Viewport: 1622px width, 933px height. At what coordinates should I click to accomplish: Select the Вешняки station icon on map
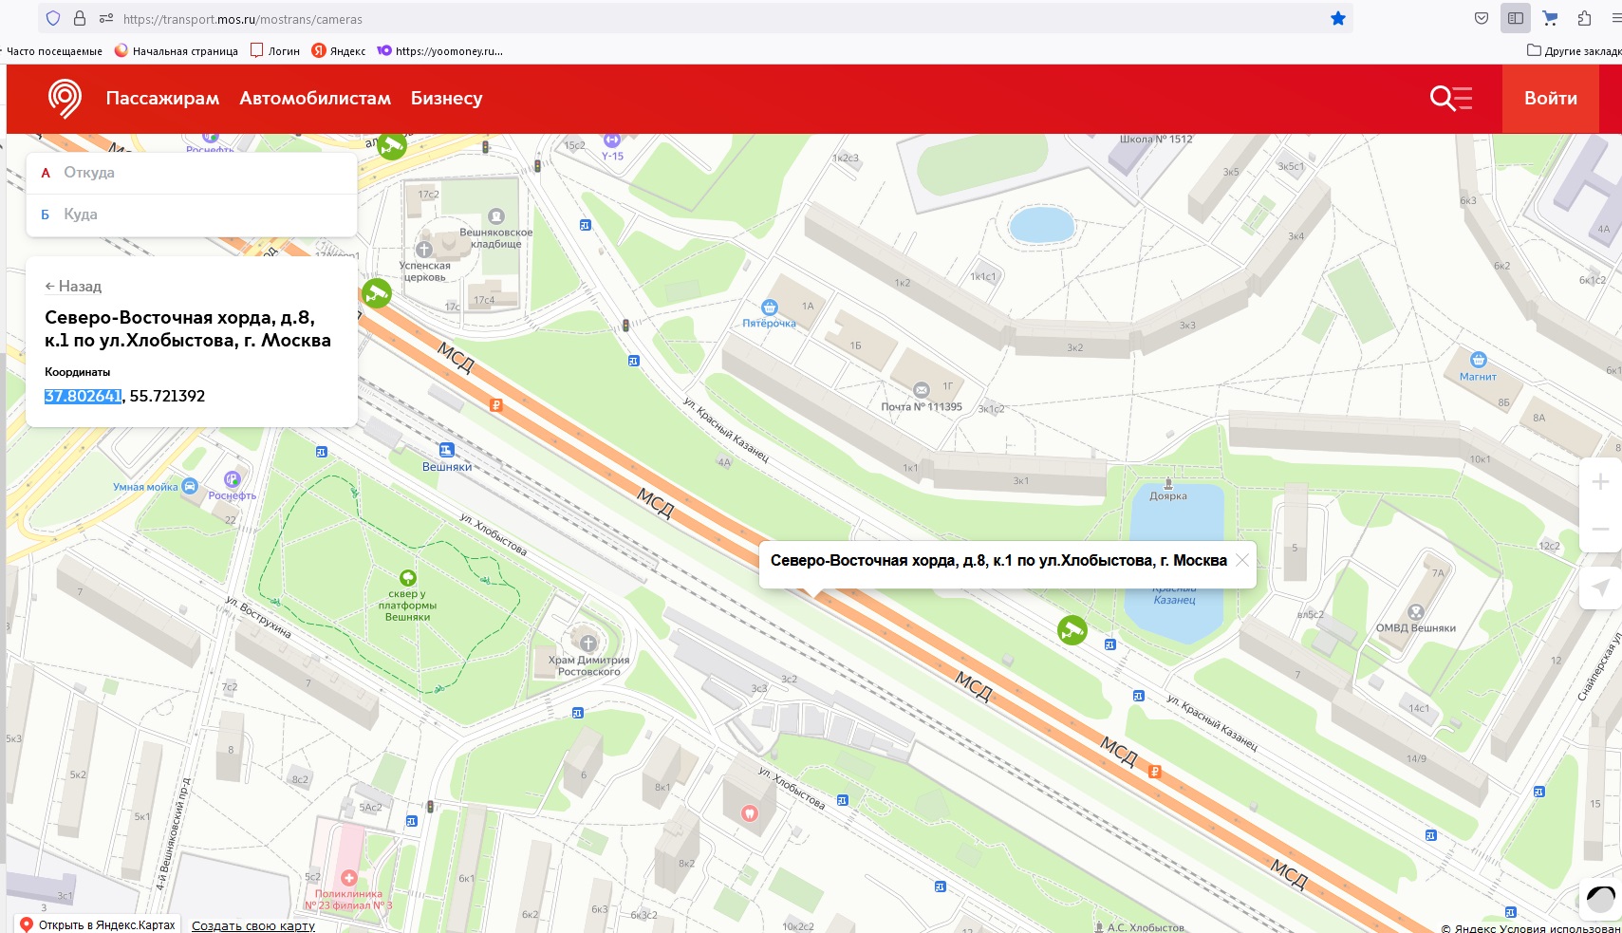(x=446, y=450)
